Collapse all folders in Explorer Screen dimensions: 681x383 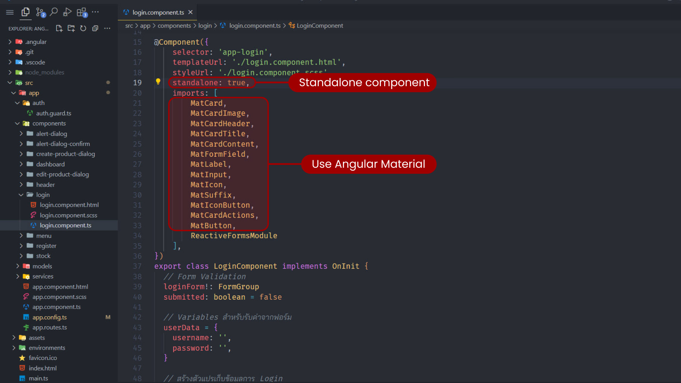[x=95, y=28]
